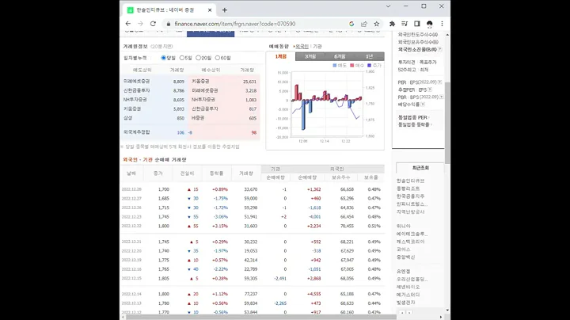The image size is (570, 320).
Task: Select the 5일 radio button
Action: click(182, 58)
